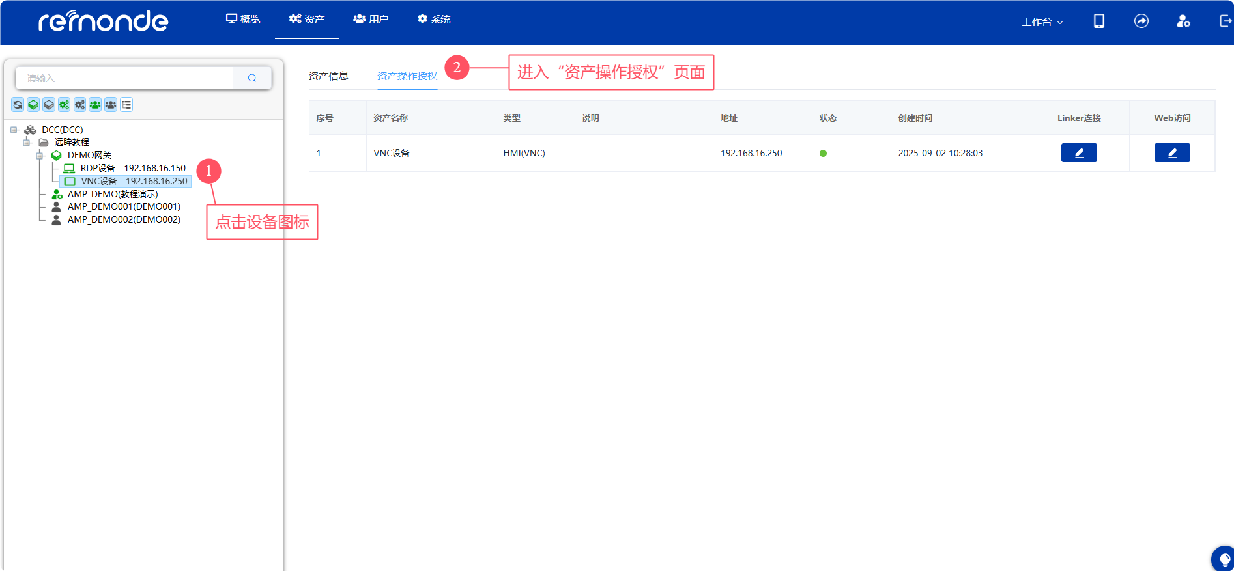1234x571 pixels.
Task: Switch to the 资产信息 tab
Action: click(328, 76)
